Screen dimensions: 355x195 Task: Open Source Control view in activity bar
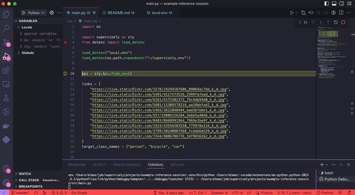coord(6,42)
